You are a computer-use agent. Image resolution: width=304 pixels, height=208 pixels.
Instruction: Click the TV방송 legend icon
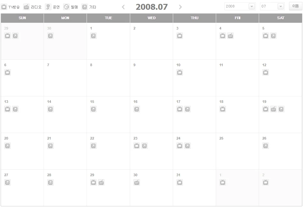pos(4,7)
